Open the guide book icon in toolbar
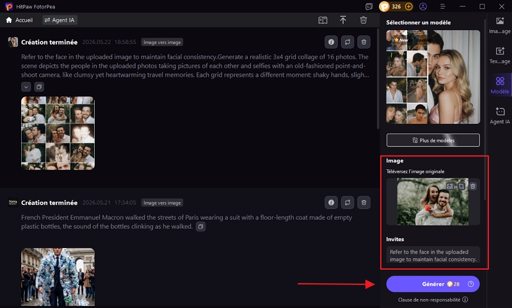 323,20
